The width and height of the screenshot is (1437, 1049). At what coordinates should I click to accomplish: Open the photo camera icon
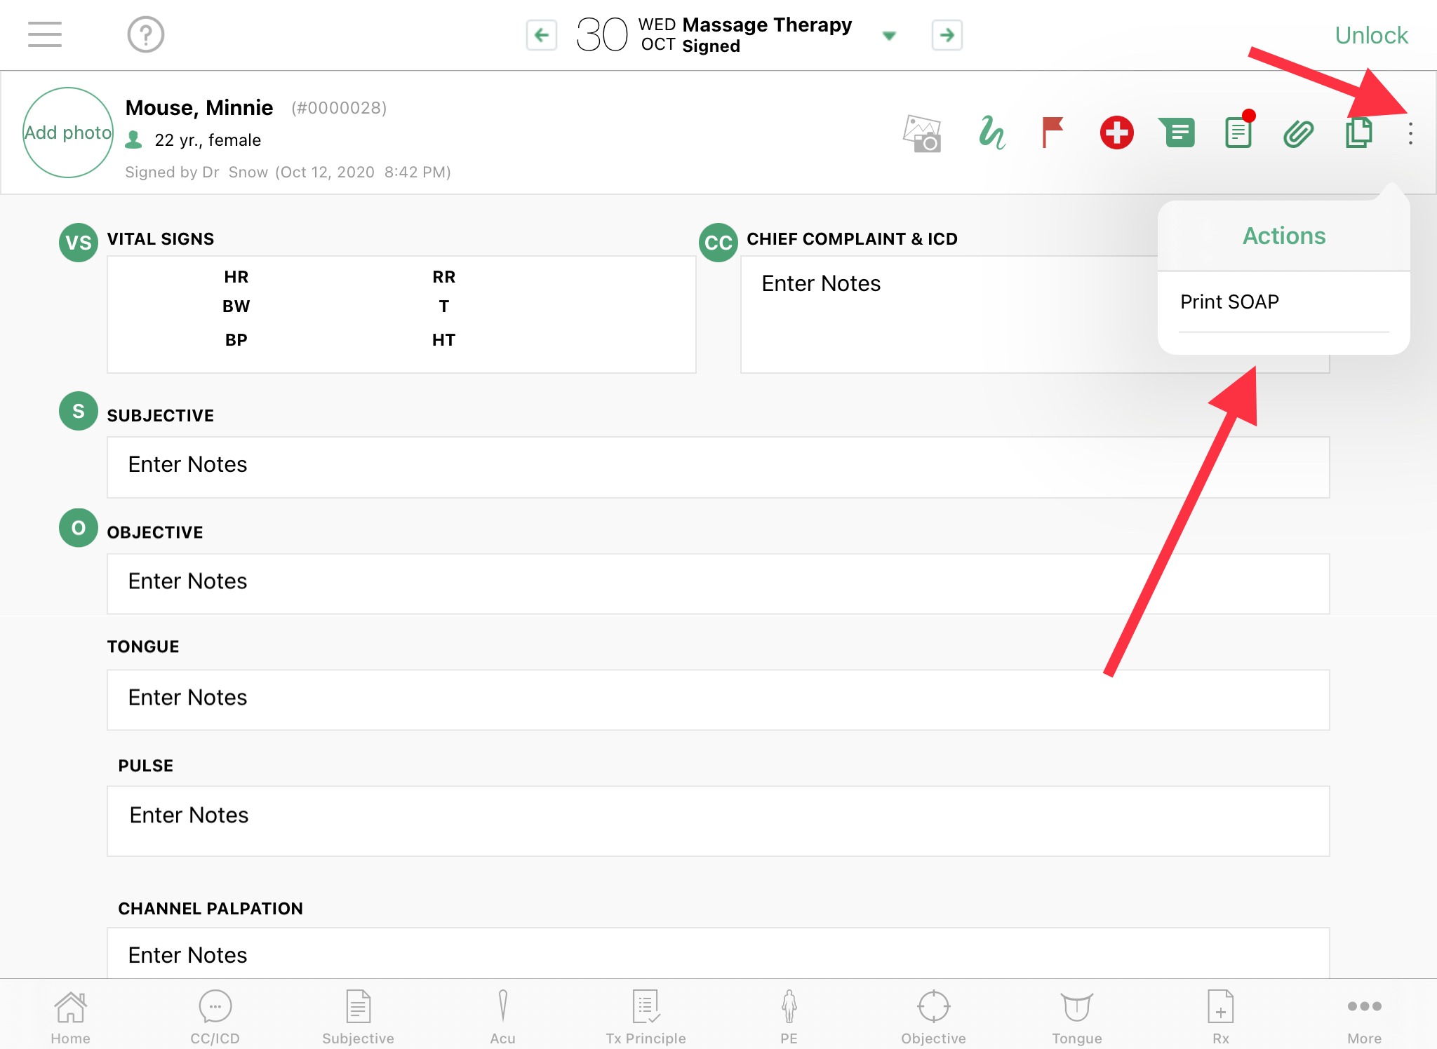click(x=922, y=133)
